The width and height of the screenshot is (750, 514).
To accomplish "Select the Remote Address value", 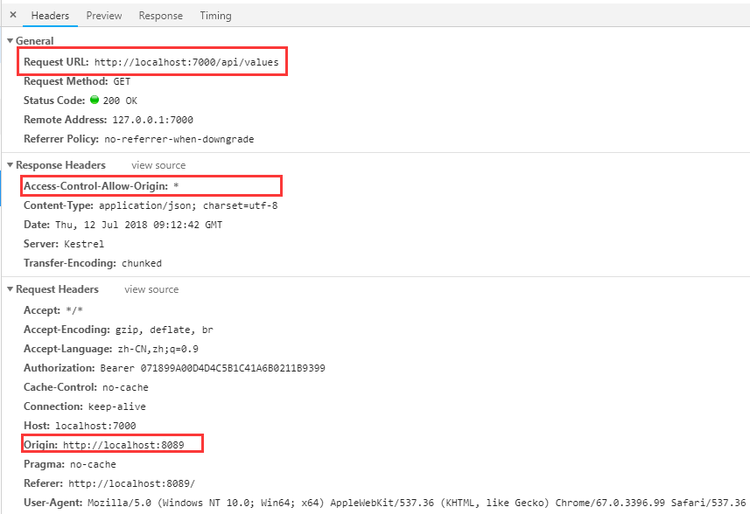I will tap(152, 120).
